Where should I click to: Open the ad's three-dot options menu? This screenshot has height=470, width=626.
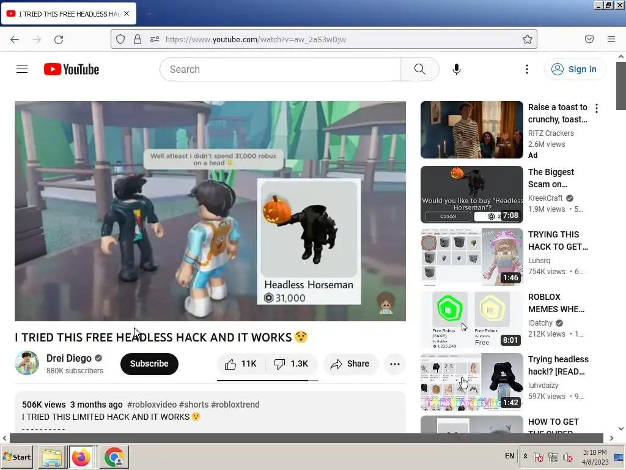click(597, 108)
